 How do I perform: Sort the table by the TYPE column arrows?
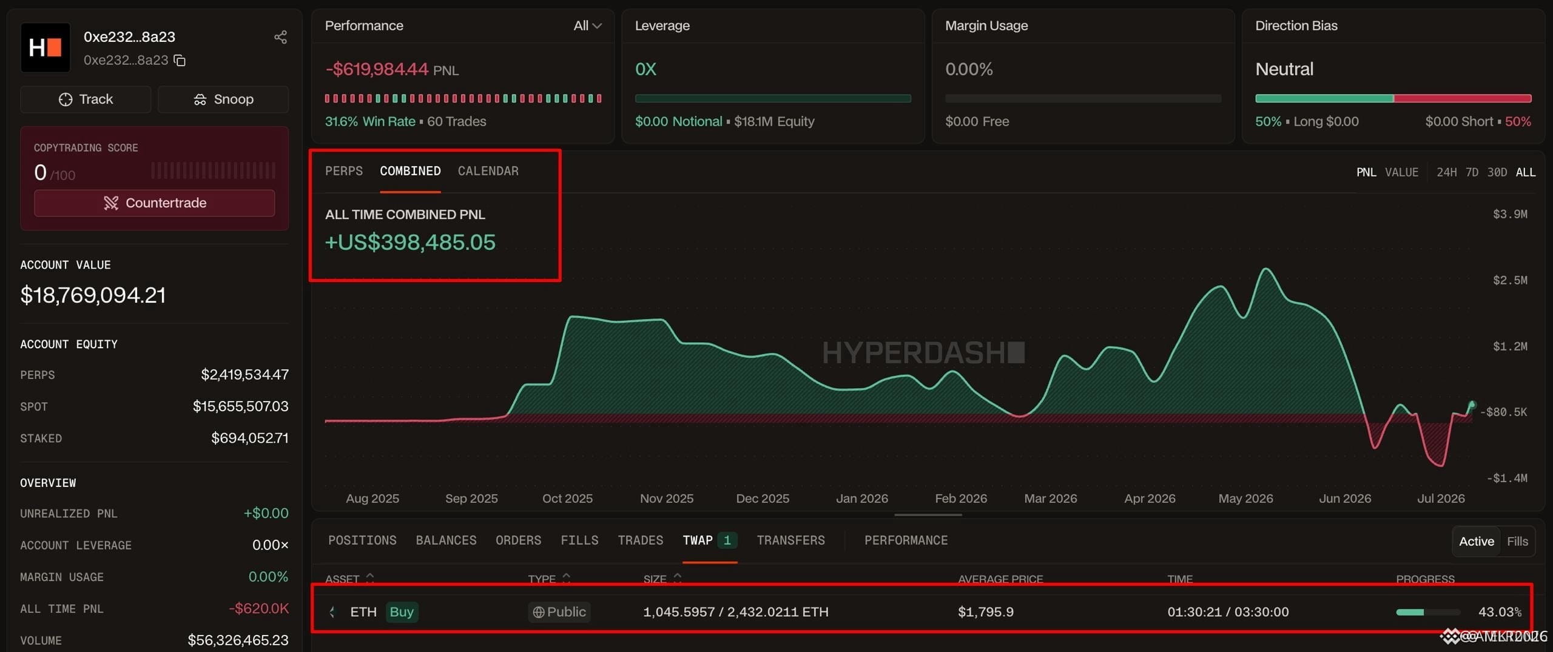[x=566, y=578]
